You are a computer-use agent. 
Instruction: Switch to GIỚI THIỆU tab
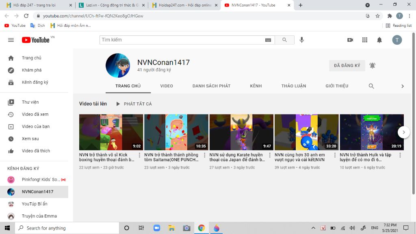pyautogui.click(x=337, y=86)
